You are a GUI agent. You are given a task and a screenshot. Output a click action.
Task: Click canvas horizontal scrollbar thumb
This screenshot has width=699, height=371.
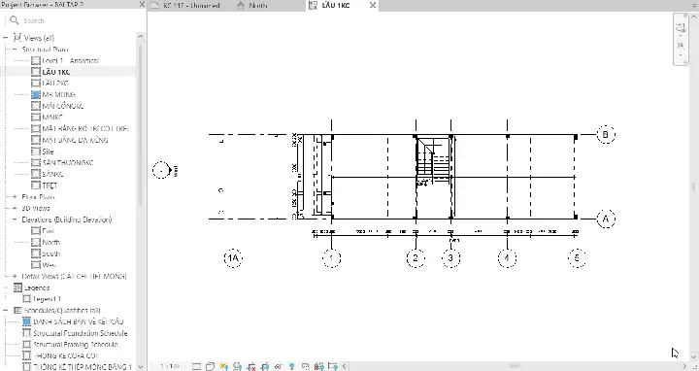[514, 366]
